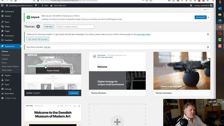Viewport: 224px width, 126px height.
Task: Bookmark this page with the star
Action: pyautogui.click(x=150, y=1)
